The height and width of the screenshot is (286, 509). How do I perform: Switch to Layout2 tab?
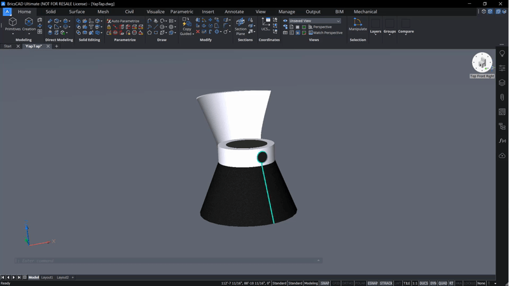pyautogui.click(x=62, y=278)
